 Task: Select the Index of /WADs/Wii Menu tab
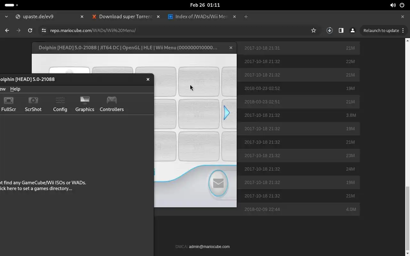[x=201, y=17]
